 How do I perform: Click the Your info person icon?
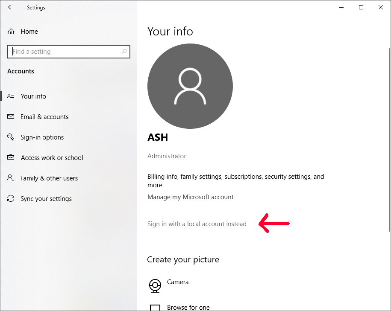pyautogui.click(x=11, y=96)
